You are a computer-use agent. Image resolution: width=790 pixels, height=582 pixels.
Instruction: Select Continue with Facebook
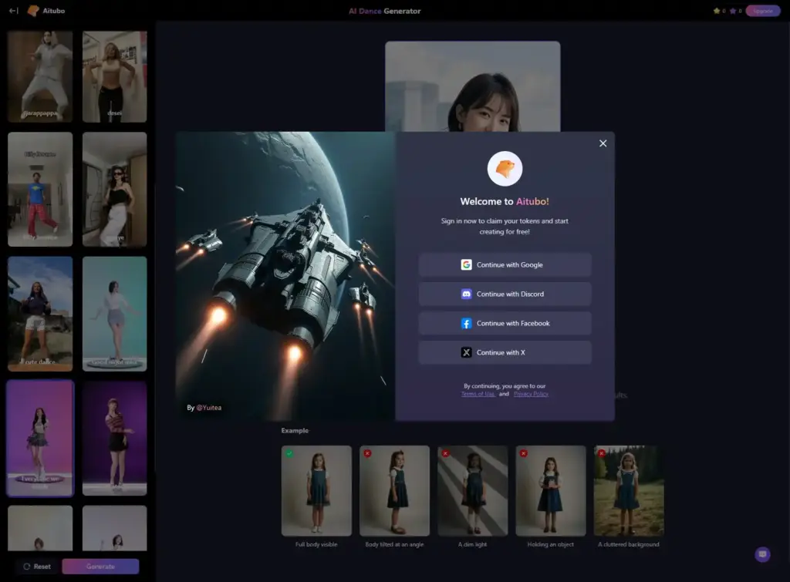pos(505,323)
